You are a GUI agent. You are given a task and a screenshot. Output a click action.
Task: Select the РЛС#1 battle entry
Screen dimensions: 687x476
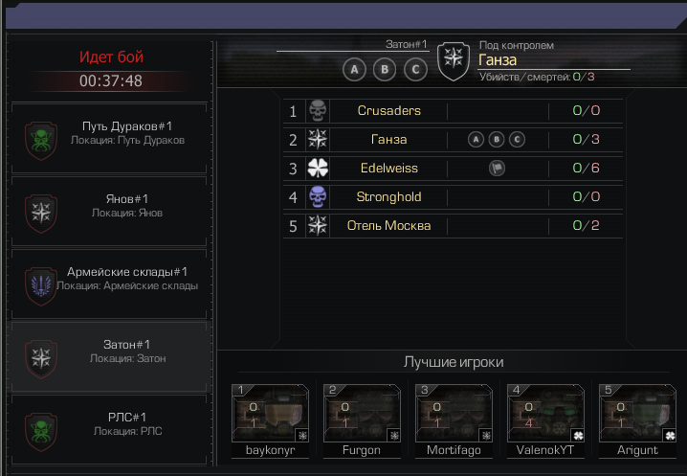[x=109, y=429]
